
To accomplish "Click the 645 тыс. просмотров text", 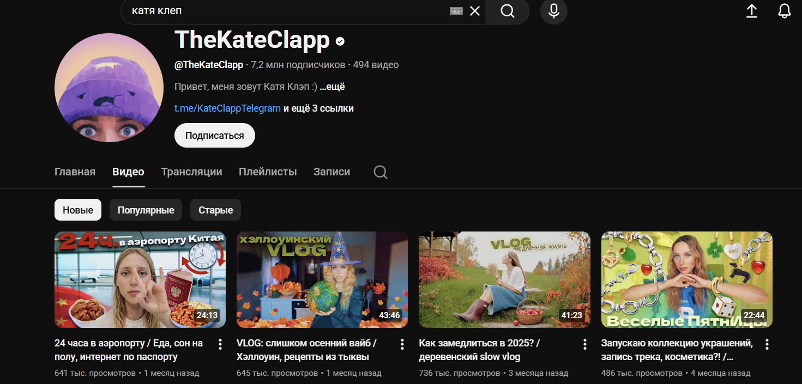I will [x=277, y=373].
